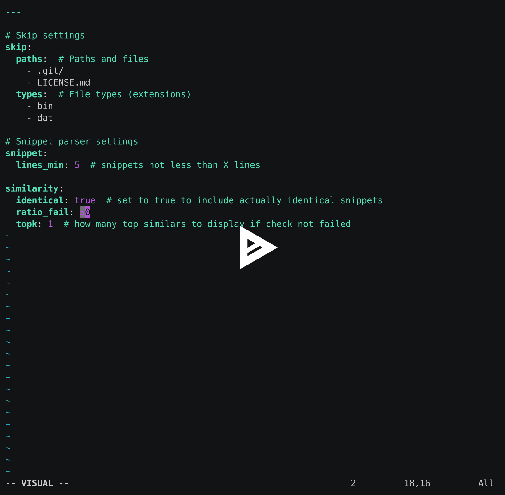The width and height of the screenshot is (505, 495).
Task: Click the 'bin' list entry
Action: pyautogui.click(x=45, y=106)
